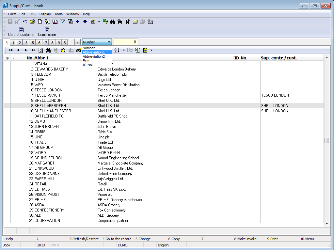
Task: Click the filter funnel with list icon
Action: pyautogui.click(x=70, y=22)
